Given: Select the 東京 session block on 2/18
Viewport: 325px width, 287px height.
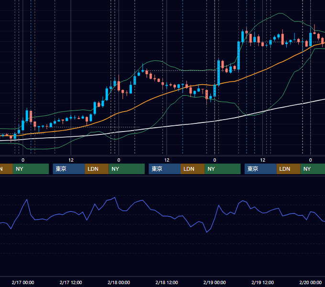Looking at the screenshot, I should click(x=164, y=169).
